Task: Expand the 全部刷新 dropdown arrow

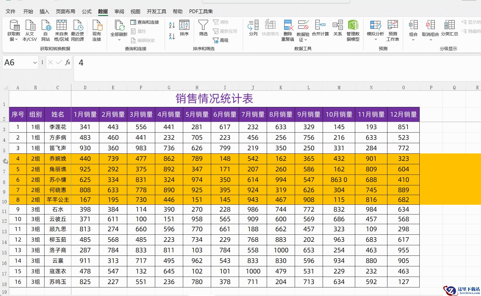Action: coord(119,40)
